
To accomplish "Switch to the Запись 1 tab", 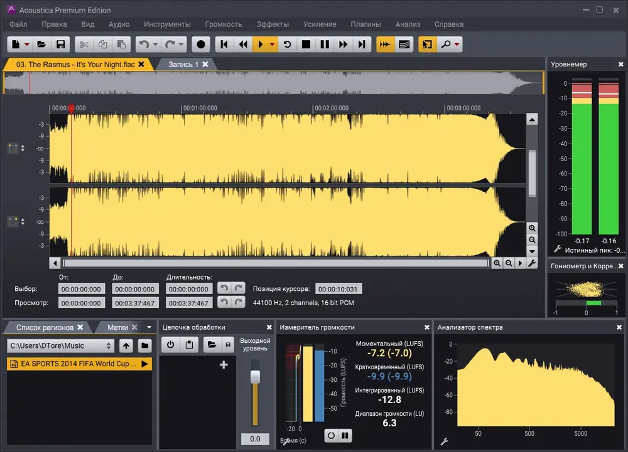I will (183, 65).
